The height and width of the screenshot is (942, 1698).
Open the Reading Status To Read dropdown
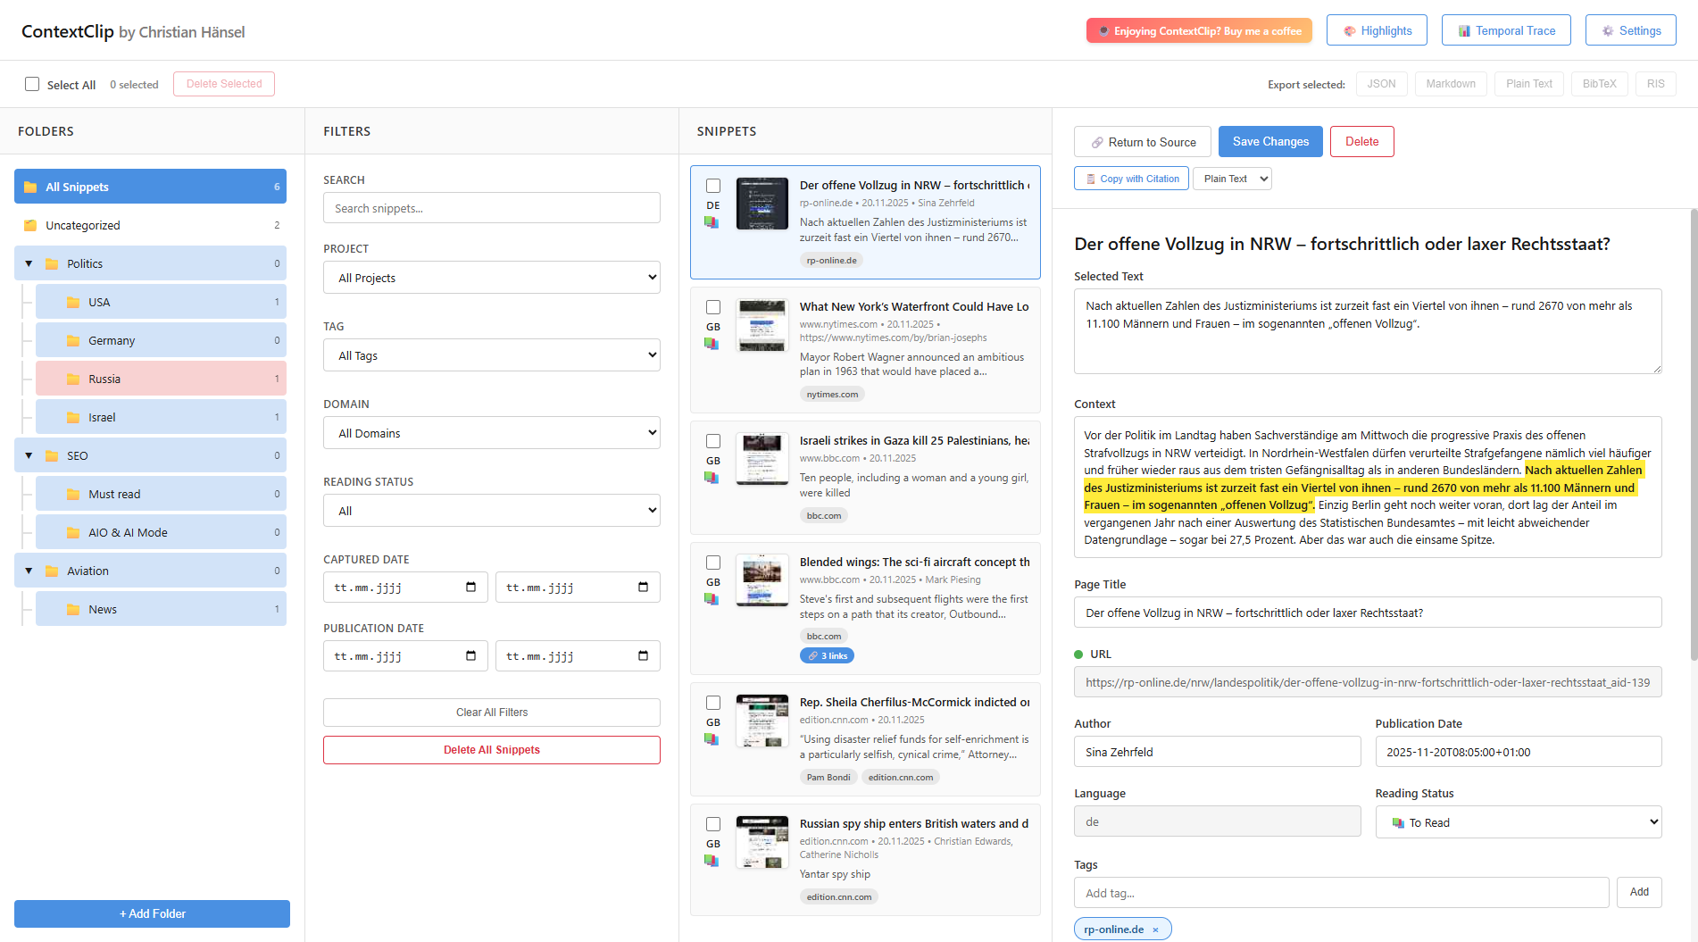[1518, 822]
